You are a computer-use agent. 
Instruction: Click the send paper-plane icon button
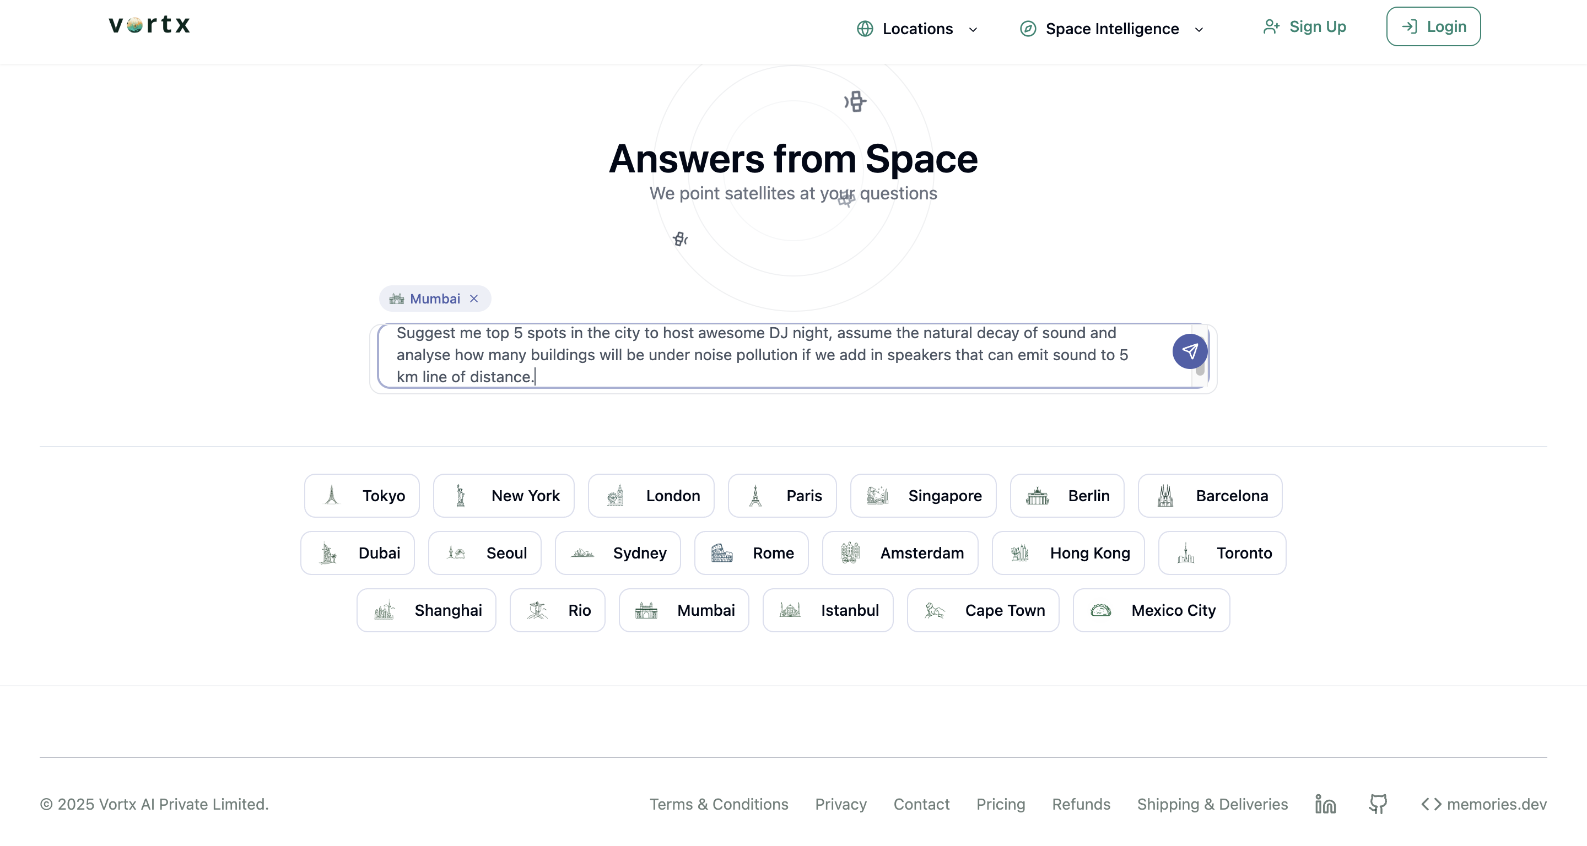1190,351
